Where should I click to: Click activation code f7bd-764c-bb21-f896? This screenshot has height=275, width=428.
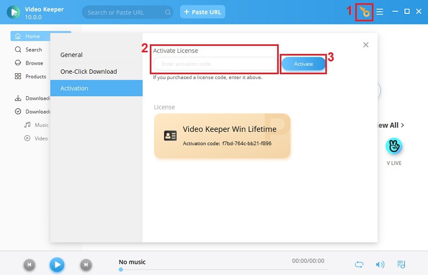pos(247,143)
